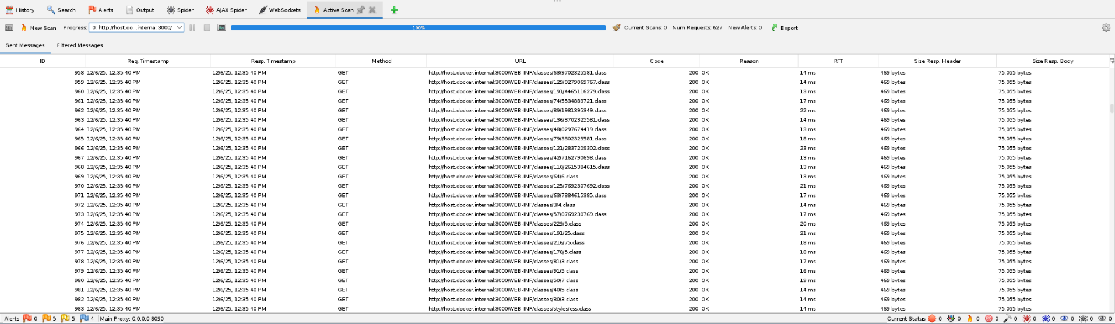Sort by URL column header

click(520, 61)
